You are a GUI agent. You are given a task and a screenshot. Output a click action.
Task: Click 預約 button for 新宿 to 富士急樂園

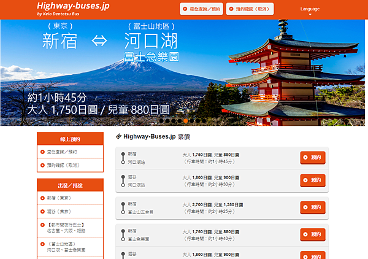[313, 234]
